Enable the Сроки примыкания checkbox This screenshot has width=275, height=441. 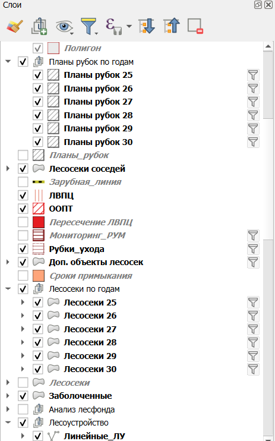pyautogui.click(x=23, y=275)
